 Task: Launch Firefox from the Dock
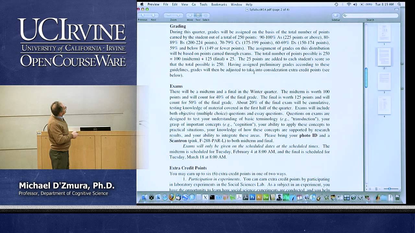coord(172,197)
